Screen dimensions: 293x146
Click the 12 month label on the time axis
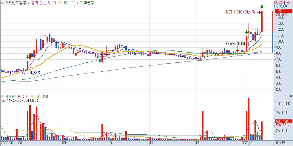[197, 143]
